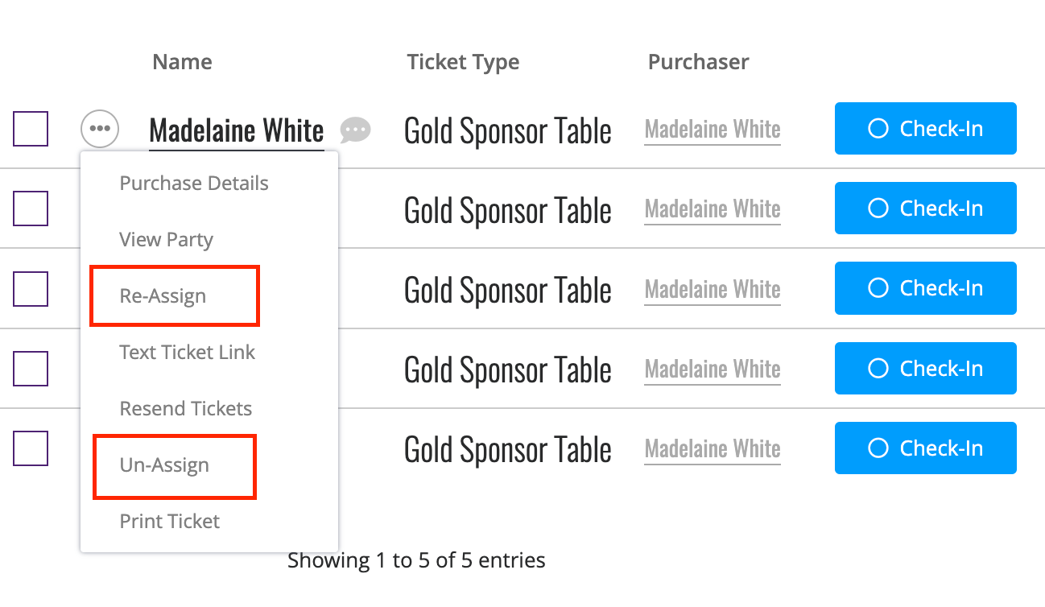The height and width of the screenshot is (607, 1045).
Task: Choose Resend Tickets from the menu
Action: (x=186, y=408)
